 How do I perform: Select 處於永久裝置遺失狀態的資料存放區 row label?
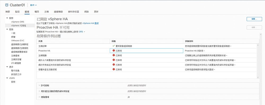coord(55,60)
